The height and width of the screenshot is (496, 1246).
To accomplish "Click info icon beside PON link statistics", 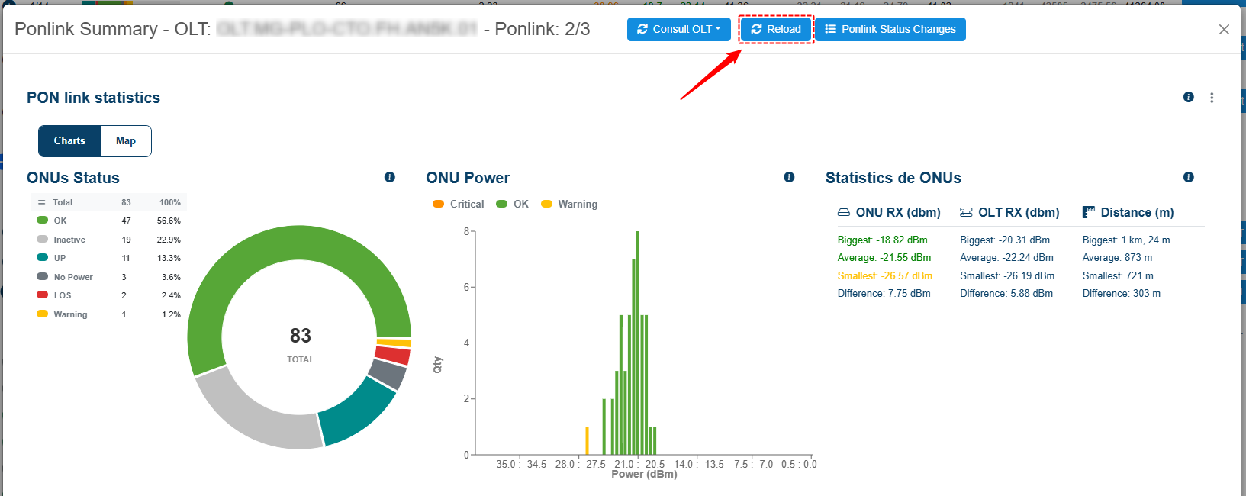I will pyautogui.click(x=1189, y=97).
